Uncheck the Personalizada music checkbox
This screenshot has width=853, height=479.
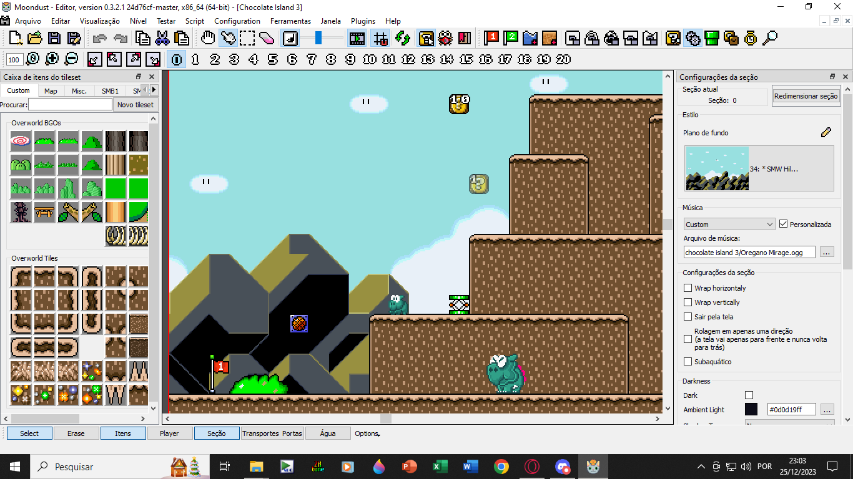click(784, 224)
